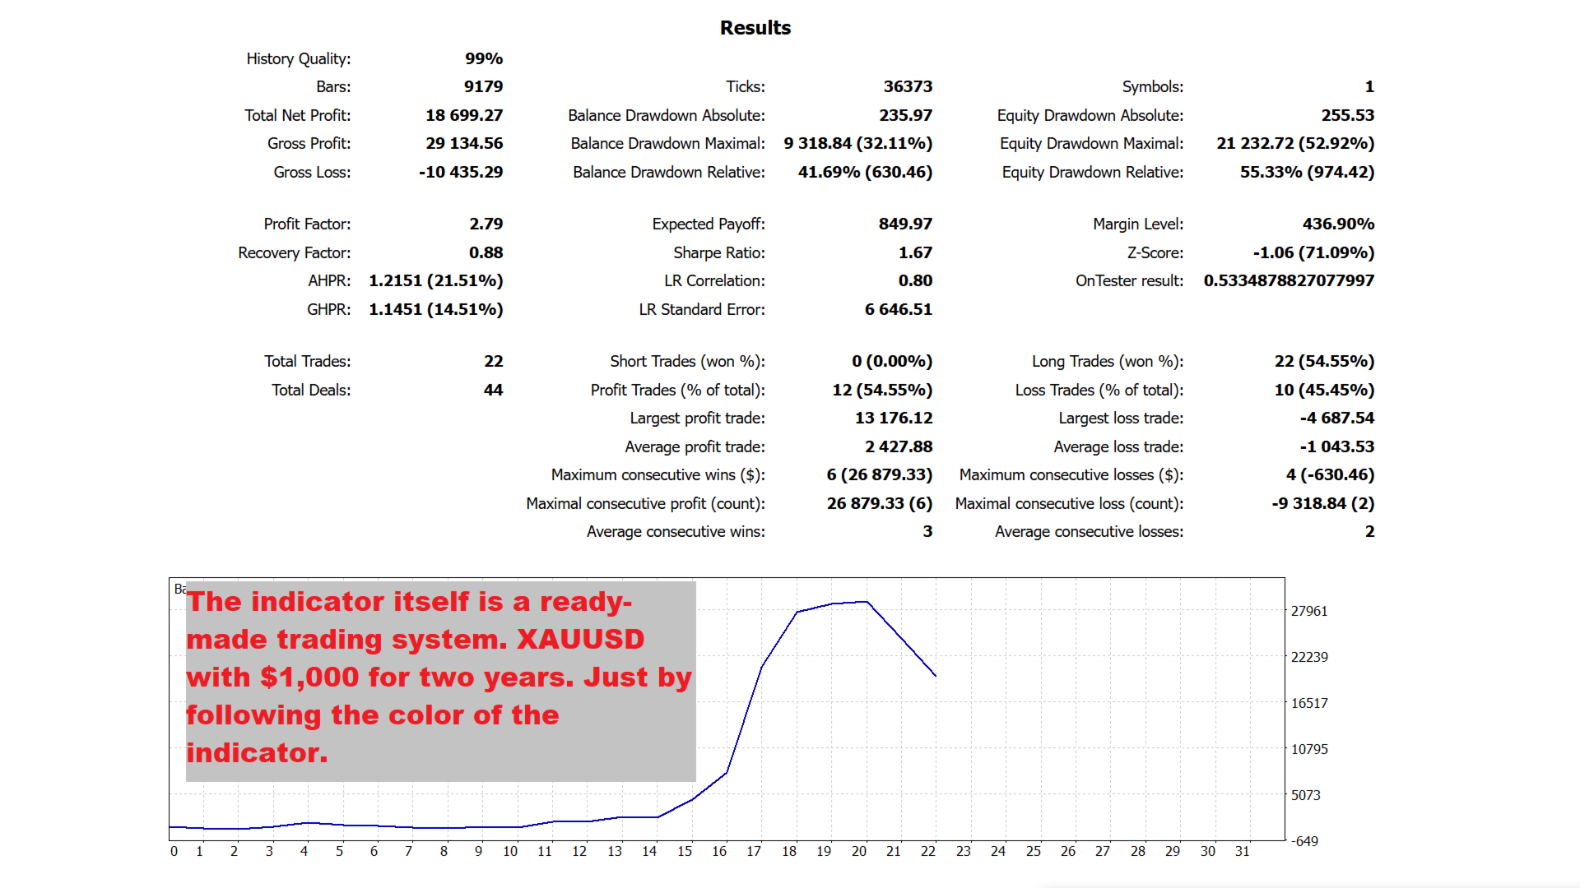Select the Z-Score value
Image resolution: width=1580 pixels, height=888 pixels.
click(1313, 252)
